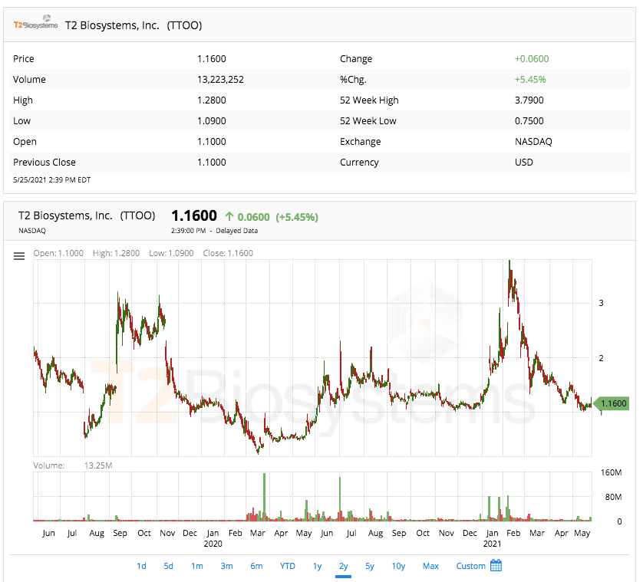This screenshot has height=582, width=643.
Task: Select the 5d time range
Action: coord(168,566)
